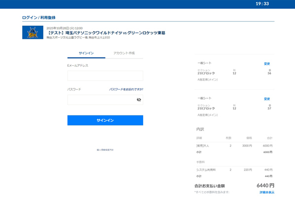Open the 個人情報保護方針 link

coord(105,150)
